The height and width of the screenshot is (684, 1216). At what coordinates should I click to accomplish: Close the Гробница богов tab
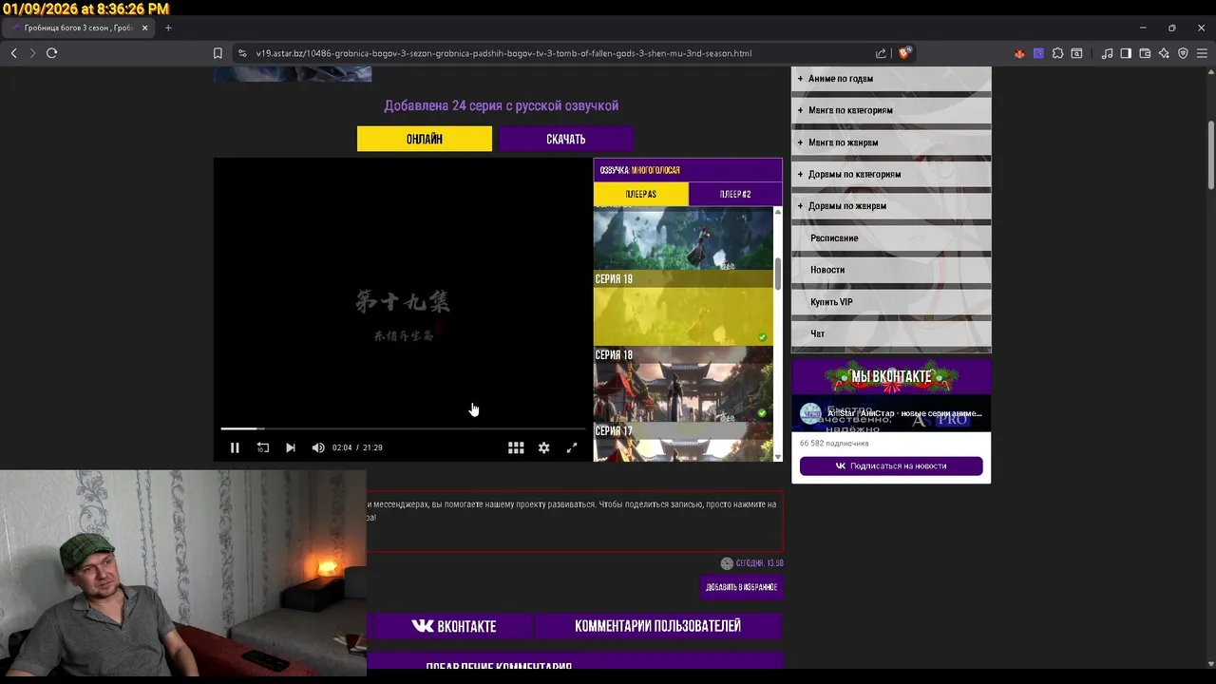click(x=145, y=28)
